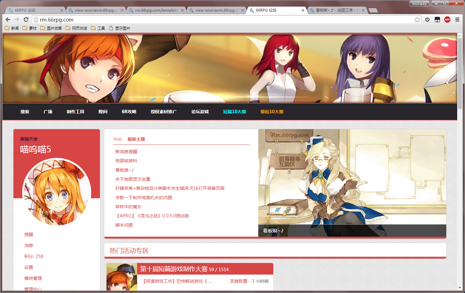The width and height of the screenshot is (465, 293).
Task: Open 极短10大赛 navigation link
Action: pos(272,112)
